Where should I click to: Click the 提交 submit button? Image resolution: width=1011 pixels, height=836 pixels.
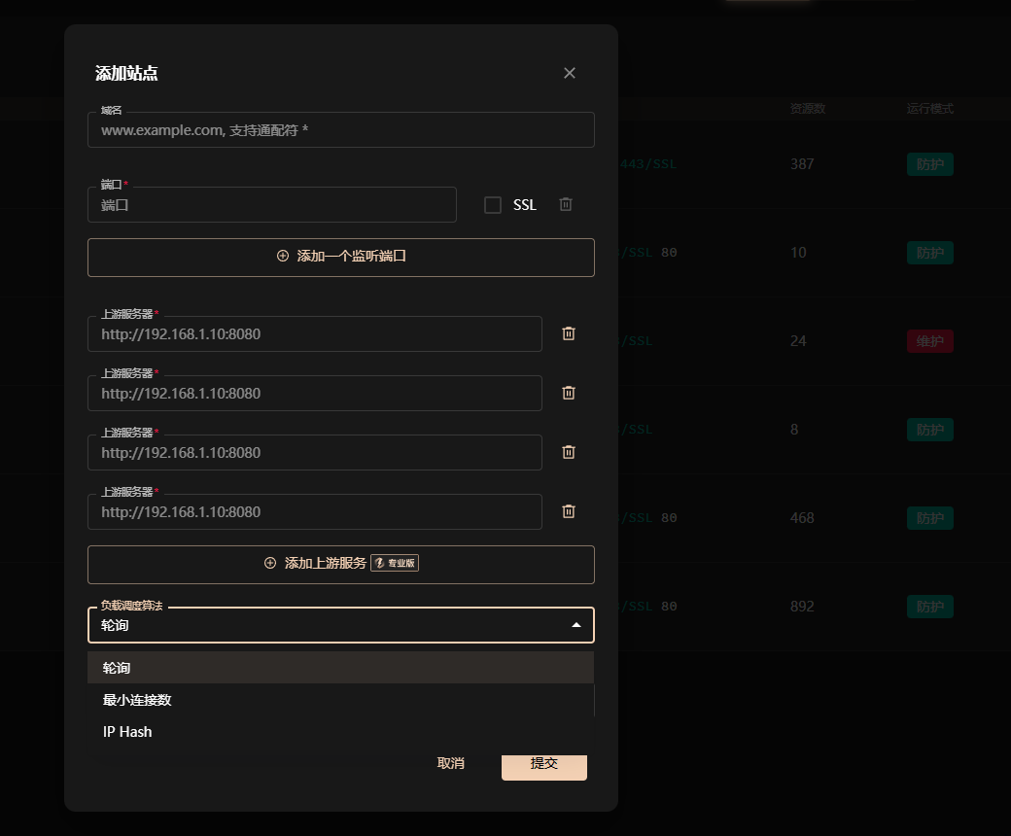(544, 764)
